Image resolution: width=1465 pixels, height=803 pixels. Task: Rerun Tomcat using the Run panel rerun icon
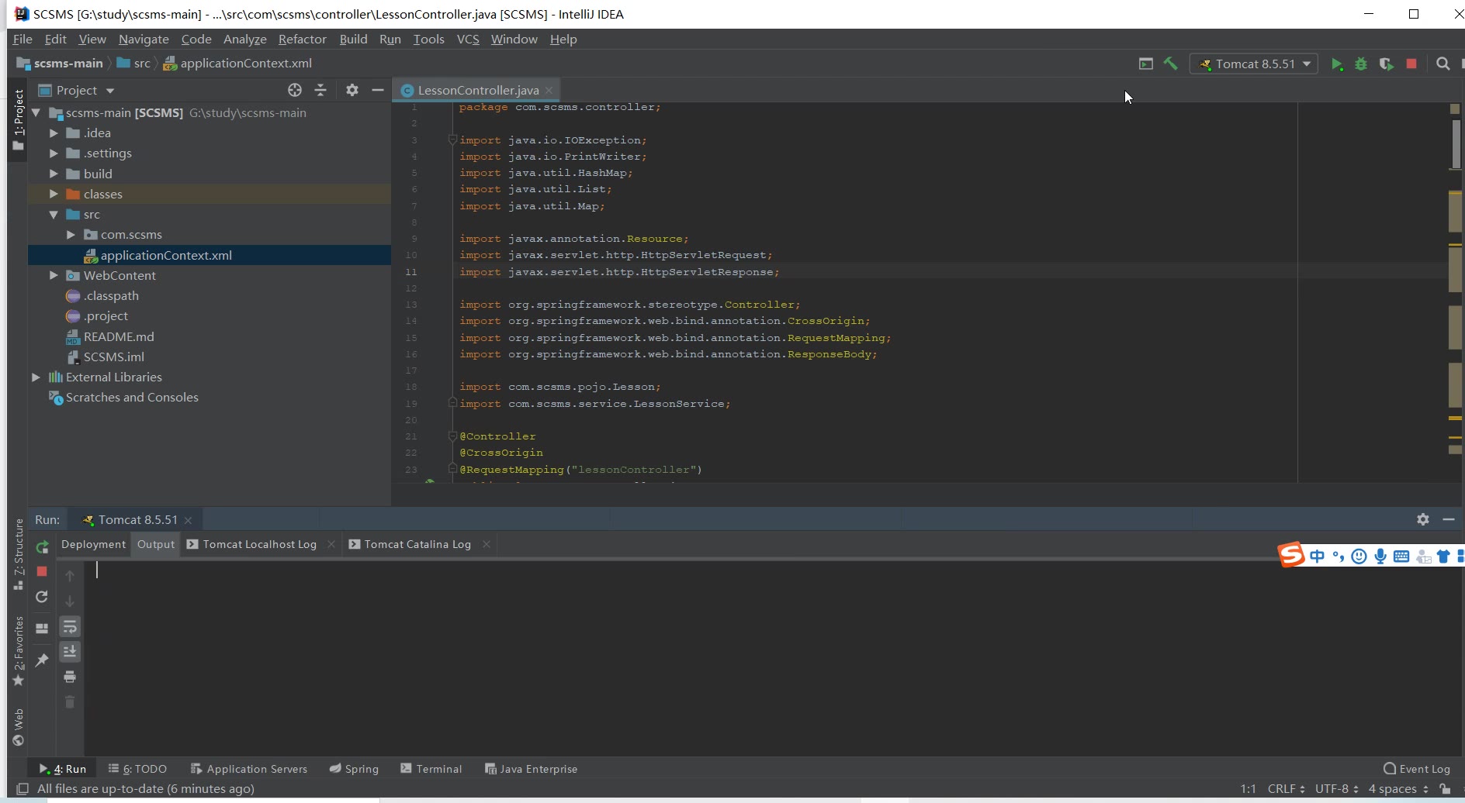43,546
